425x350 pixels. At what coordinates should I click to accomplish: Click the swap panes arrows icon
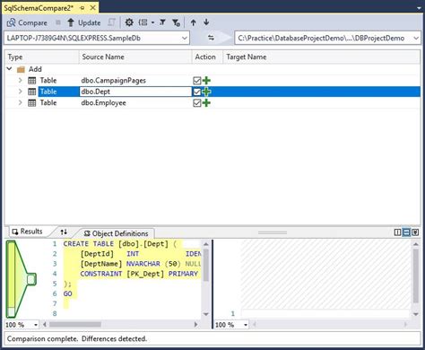point(64,232)
